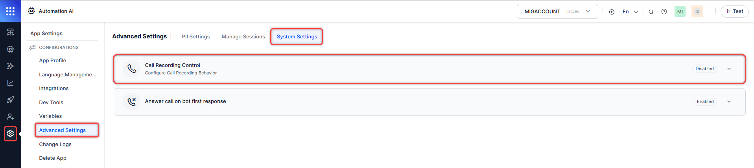Open the analytics chart sidebar icon
This screenshot has width=754, height=168.
click(11, 83)
